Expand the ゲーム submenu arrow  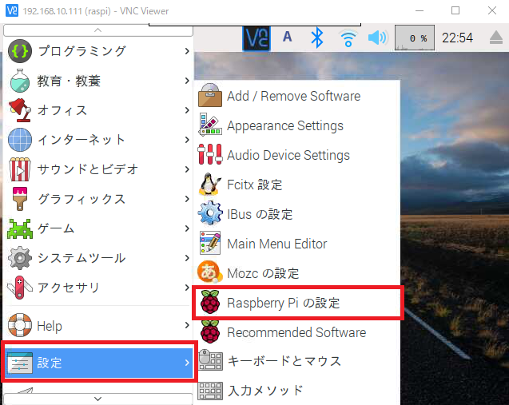(x=187, y=228)
